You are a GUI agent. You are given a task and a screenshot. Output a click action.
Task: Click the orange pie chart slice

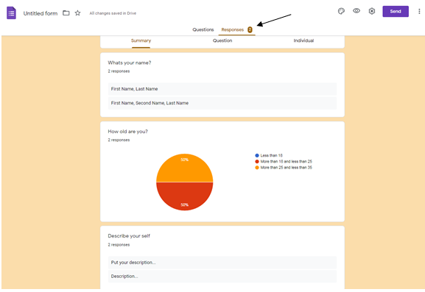point(185,168)
